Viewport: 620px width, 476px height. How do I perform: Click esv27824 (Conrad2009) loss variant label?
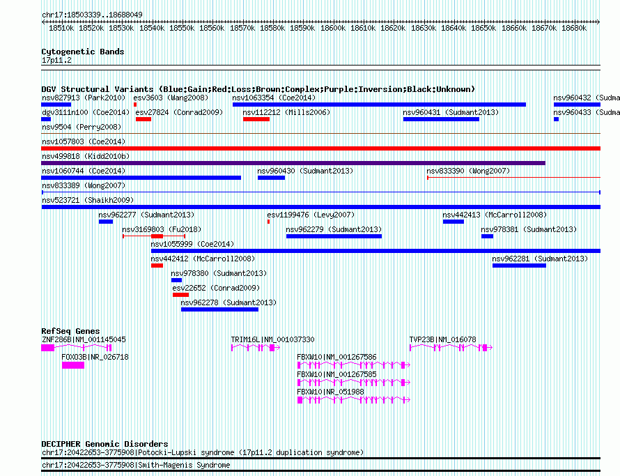coord(179,112)
